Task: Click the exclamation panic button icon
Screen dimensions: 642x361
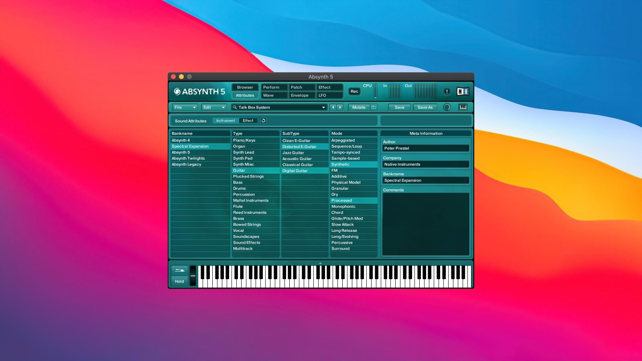Action: [x=447, y=91]
